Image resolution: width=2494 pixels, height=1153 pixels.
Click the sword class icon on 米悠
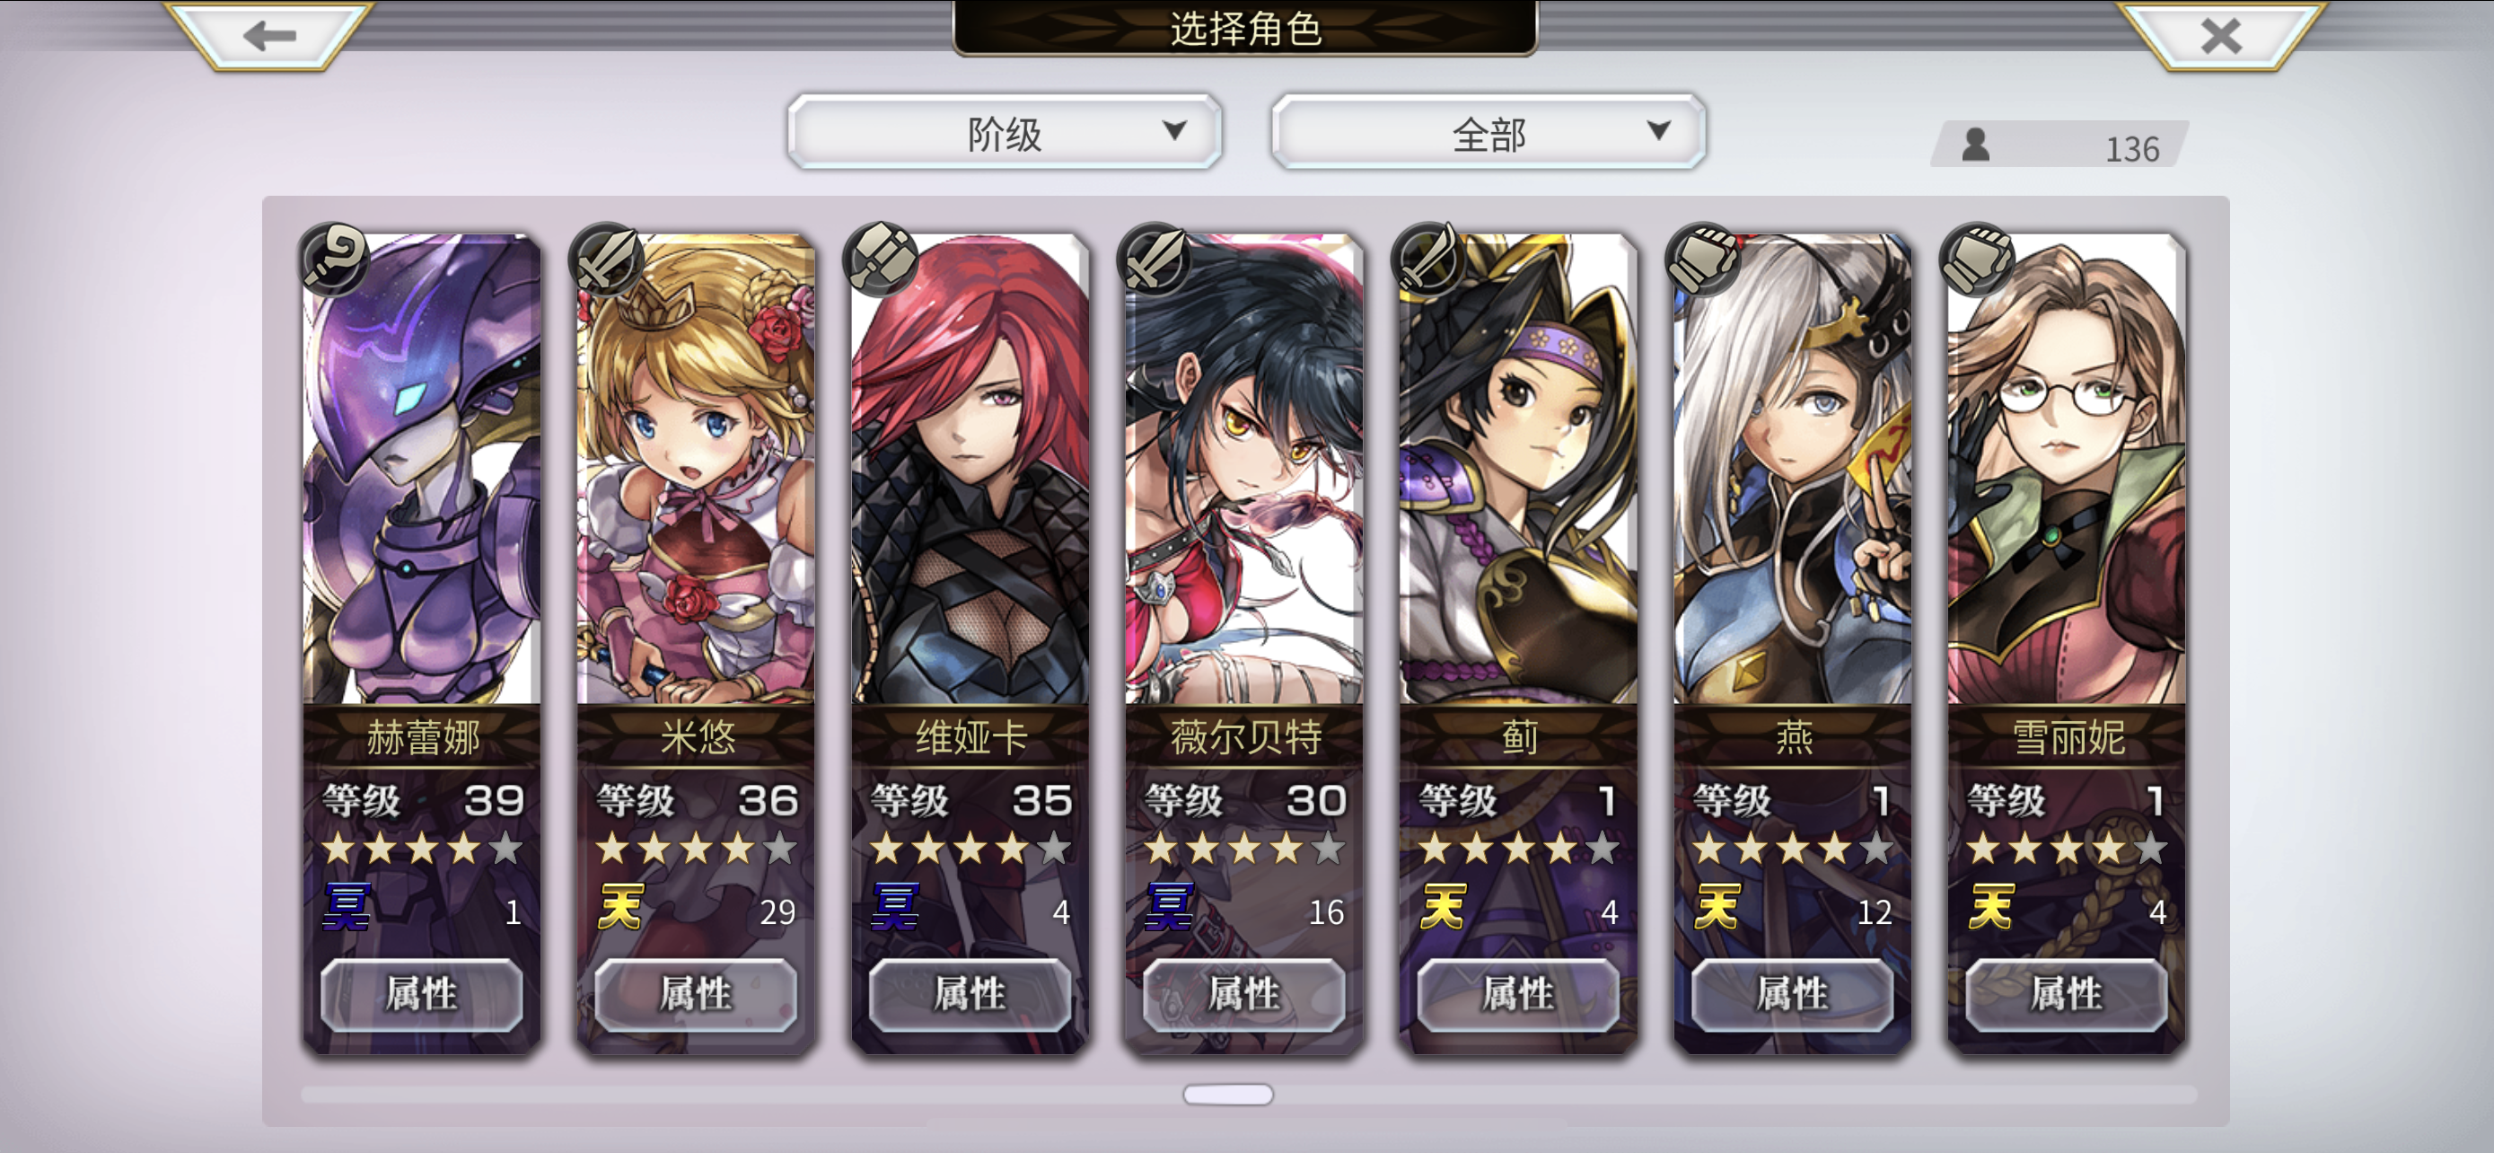(x=608, y=259)
